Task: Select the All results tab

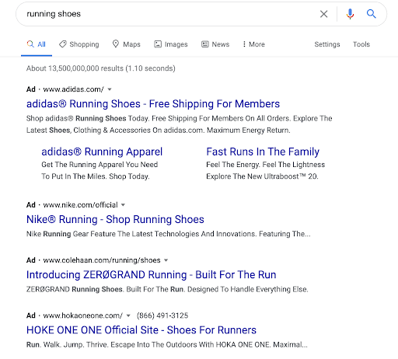Action: pos(37,44)
